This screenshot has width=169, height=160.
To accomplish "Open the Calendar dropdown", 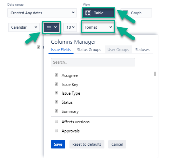I will coord(24,27).
